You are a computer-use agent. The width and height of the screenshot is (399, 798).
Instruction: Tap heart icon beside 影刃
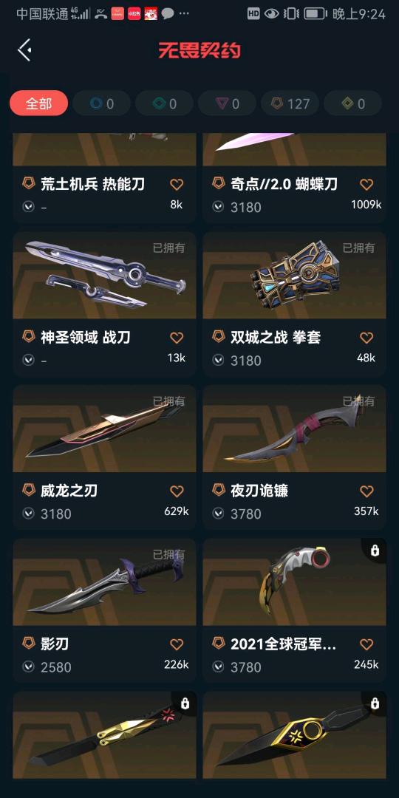[x=176, y=644]
